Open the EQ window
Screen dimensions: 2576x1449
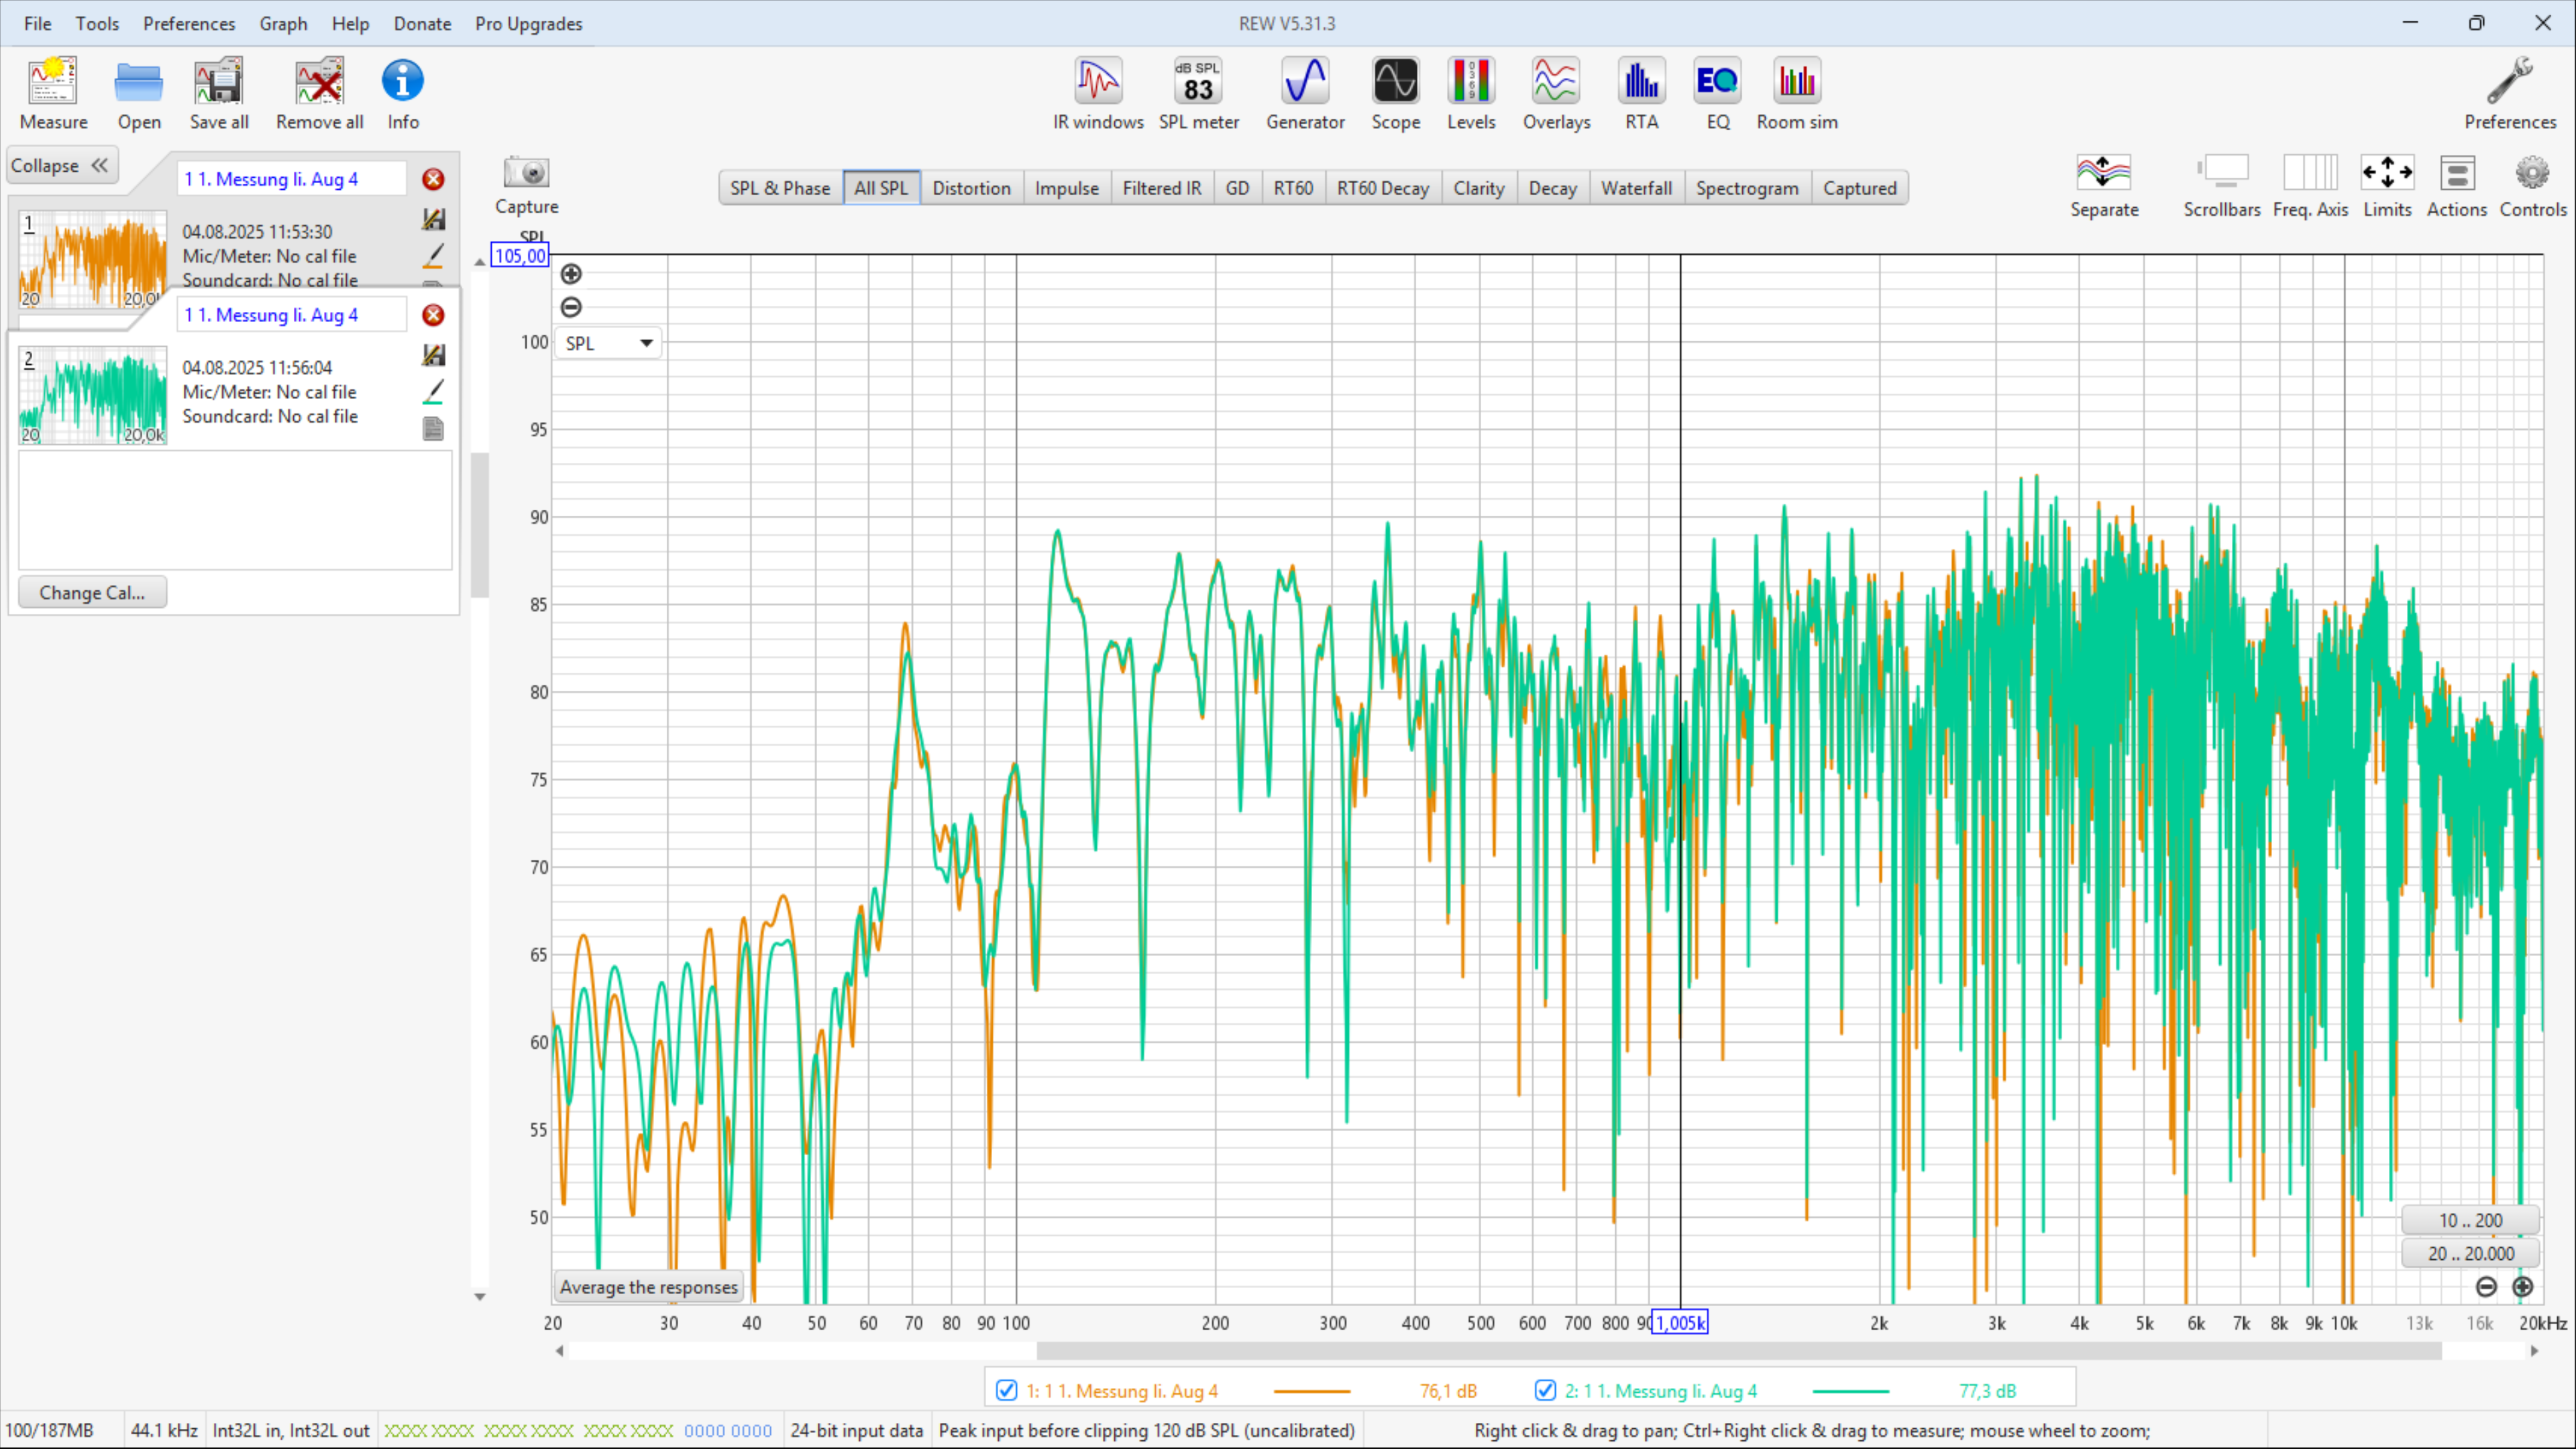[x=1717, y=94]
